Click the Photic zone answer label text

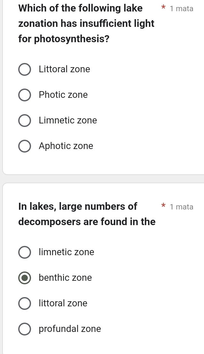(x=63, y=95)
